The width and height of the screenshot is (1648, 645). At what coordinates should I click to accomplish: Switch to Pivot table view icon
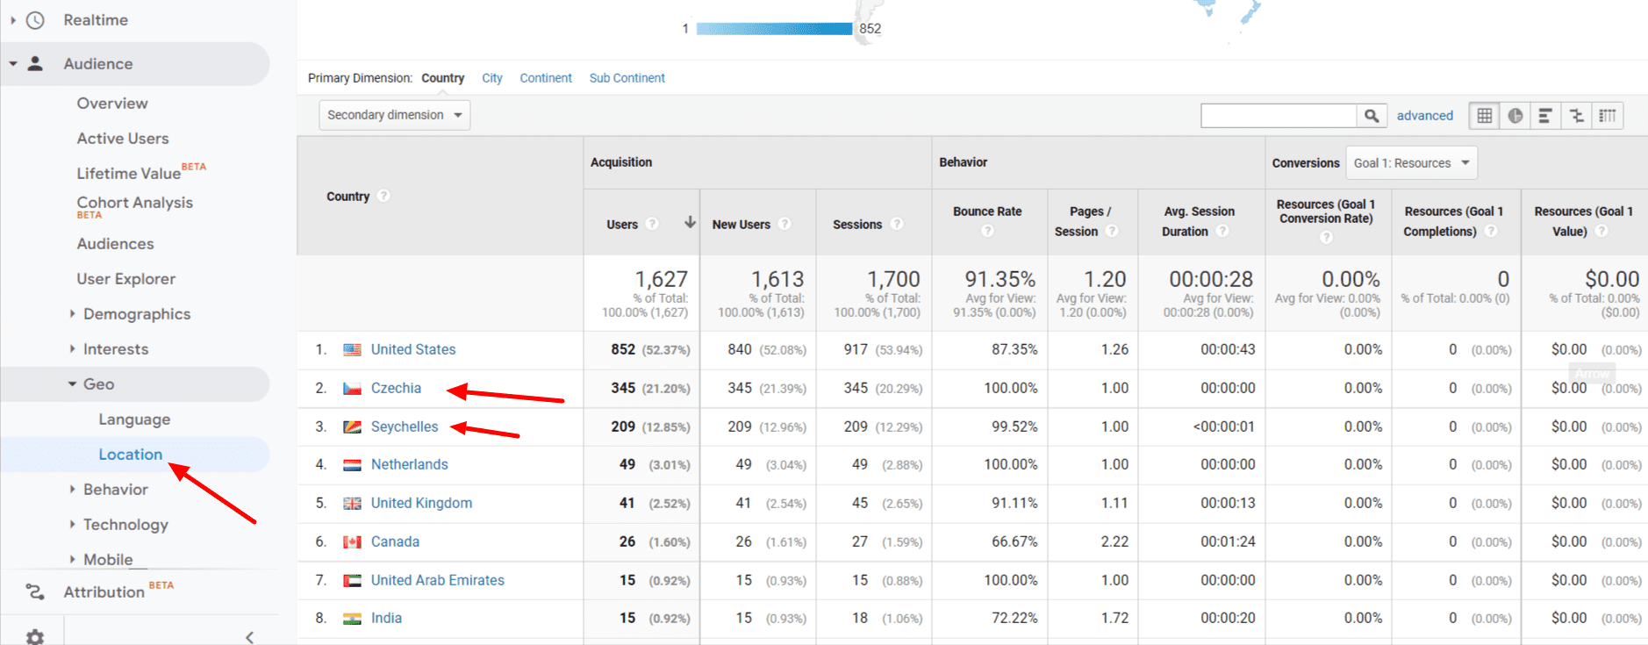pos(1608,115)
